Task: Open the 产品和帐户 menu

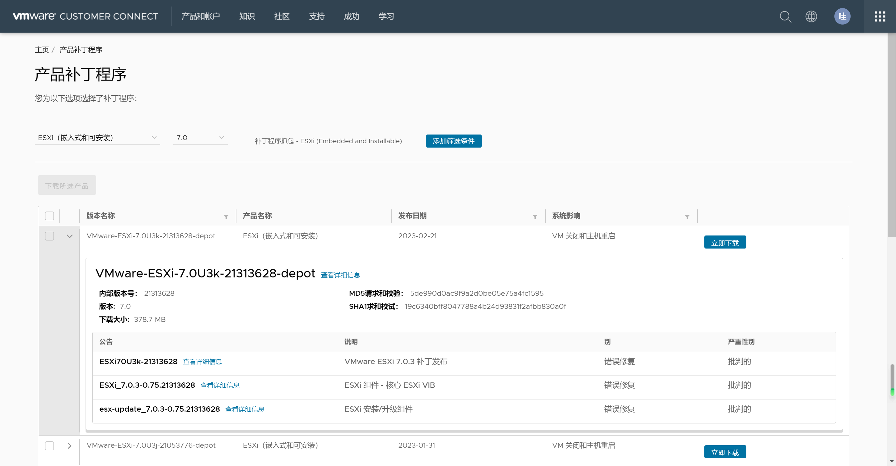Action: pyautogui.click(x=200, y=16)
